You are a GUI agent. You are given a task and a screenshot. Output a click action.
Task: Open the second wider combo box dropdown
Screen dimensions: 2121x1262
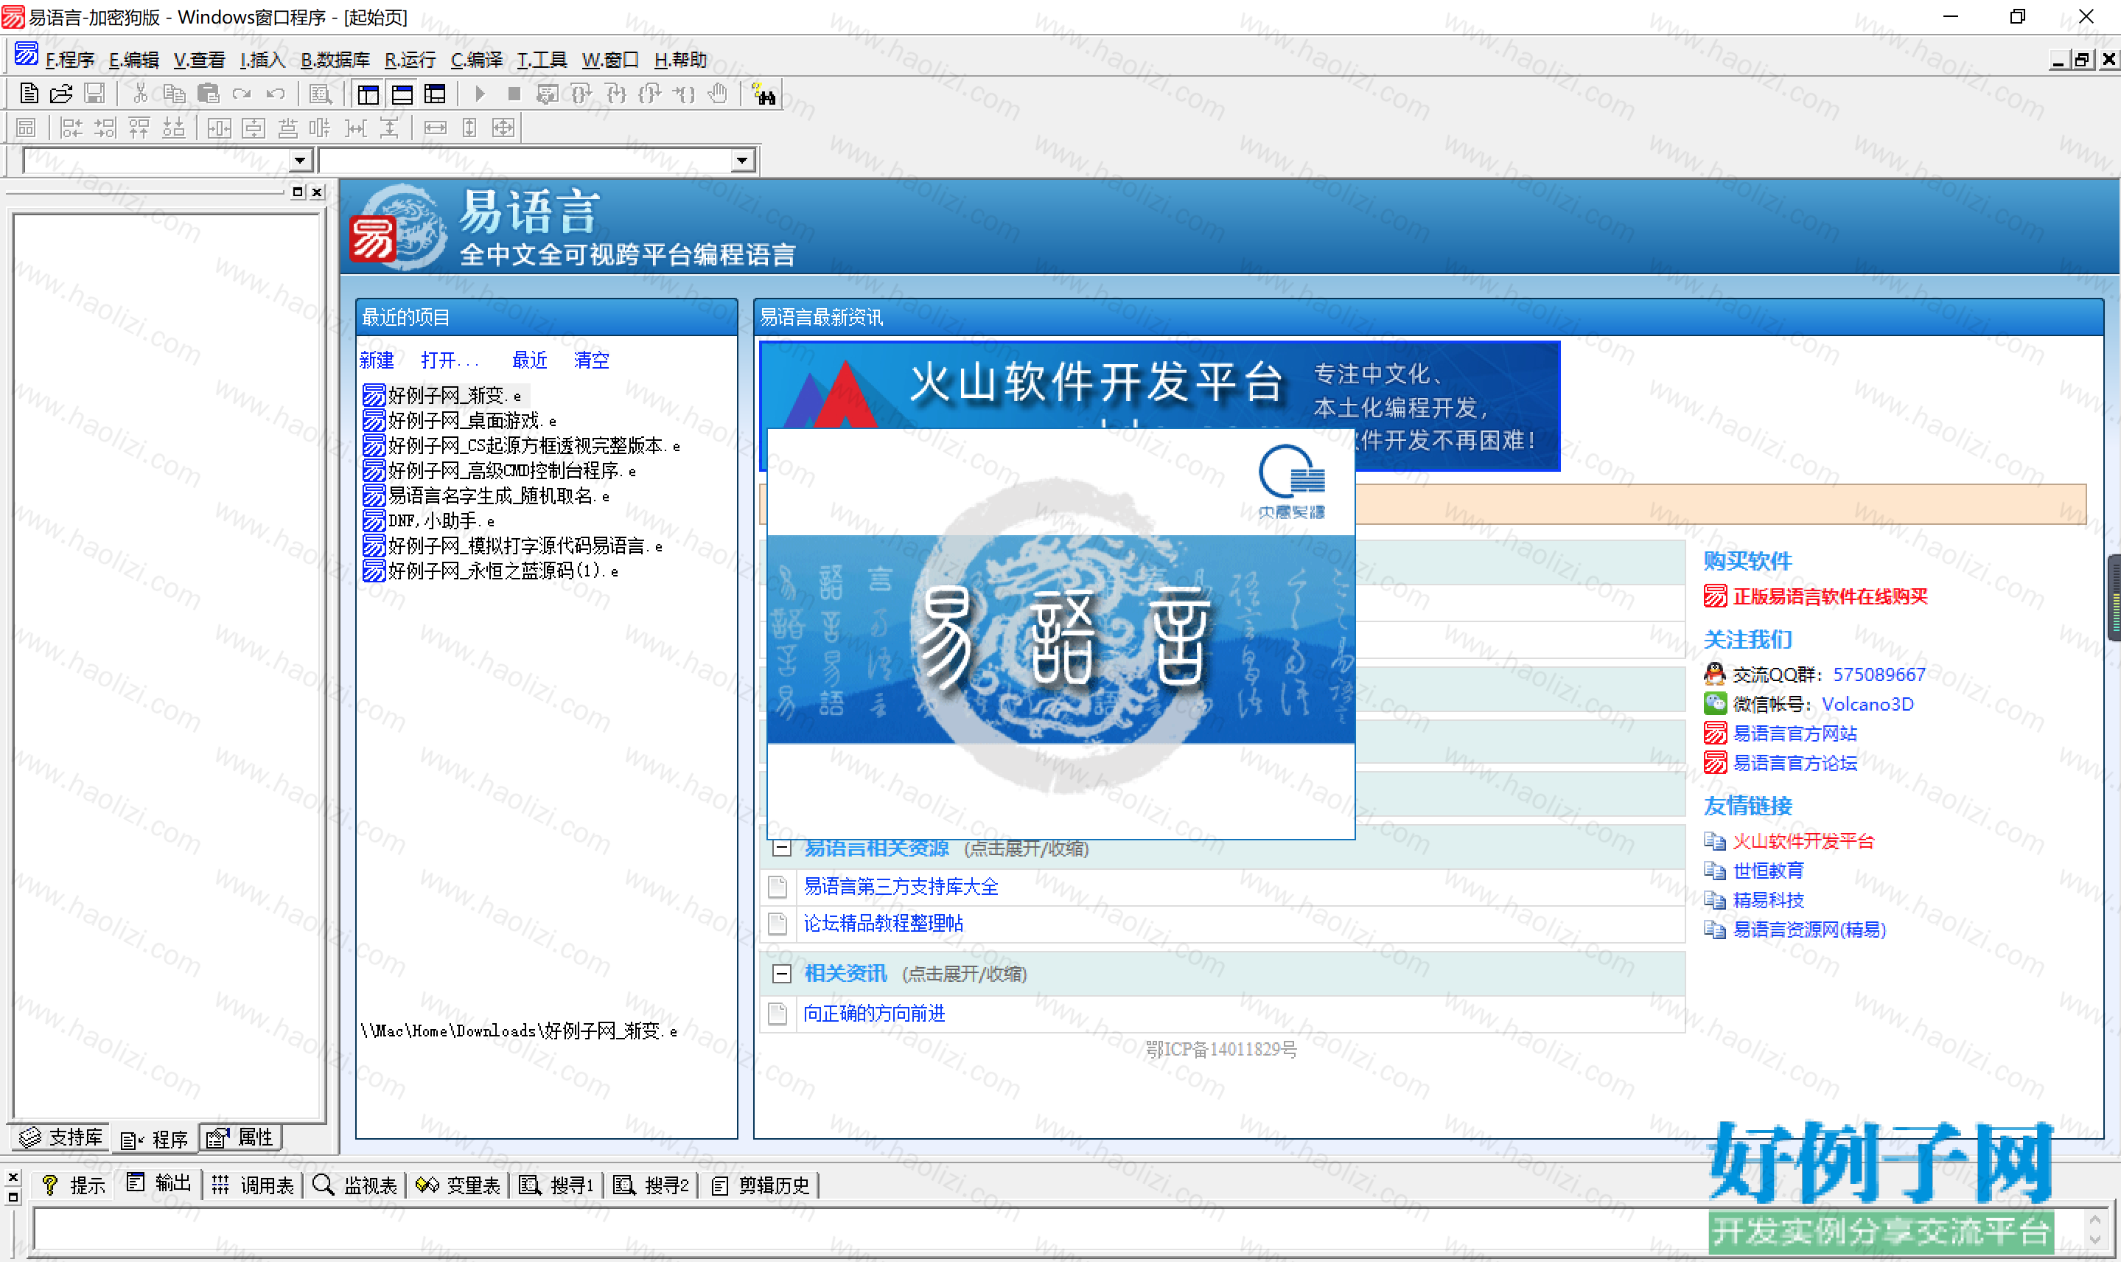pos(742,160)
